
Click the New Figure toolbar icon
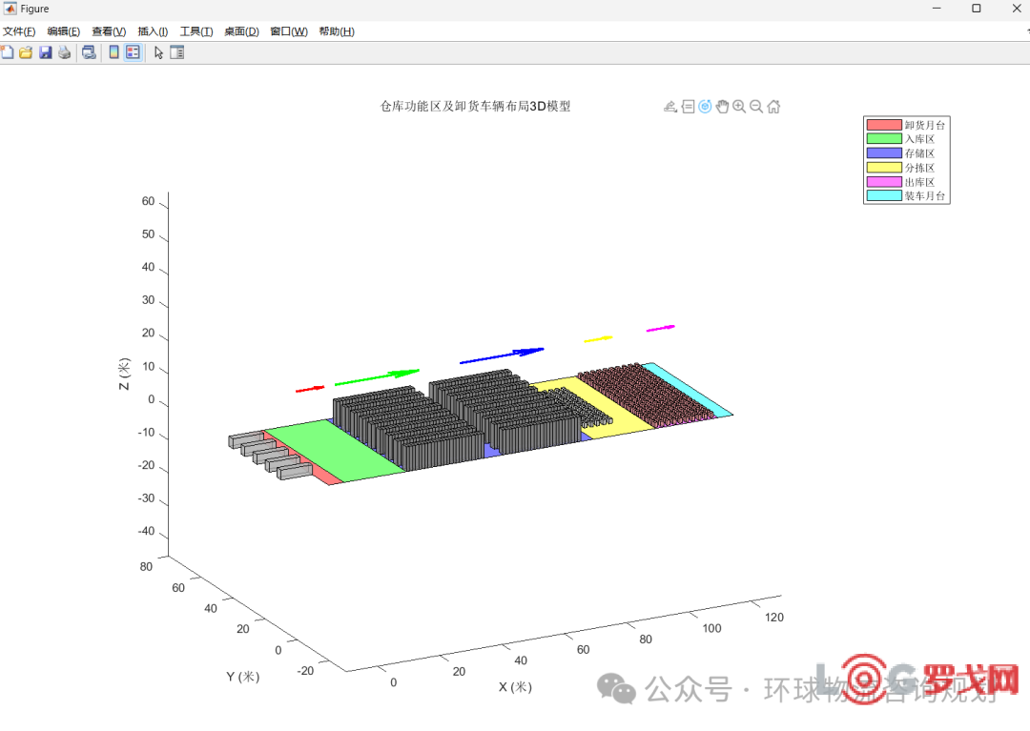point(7,52)
